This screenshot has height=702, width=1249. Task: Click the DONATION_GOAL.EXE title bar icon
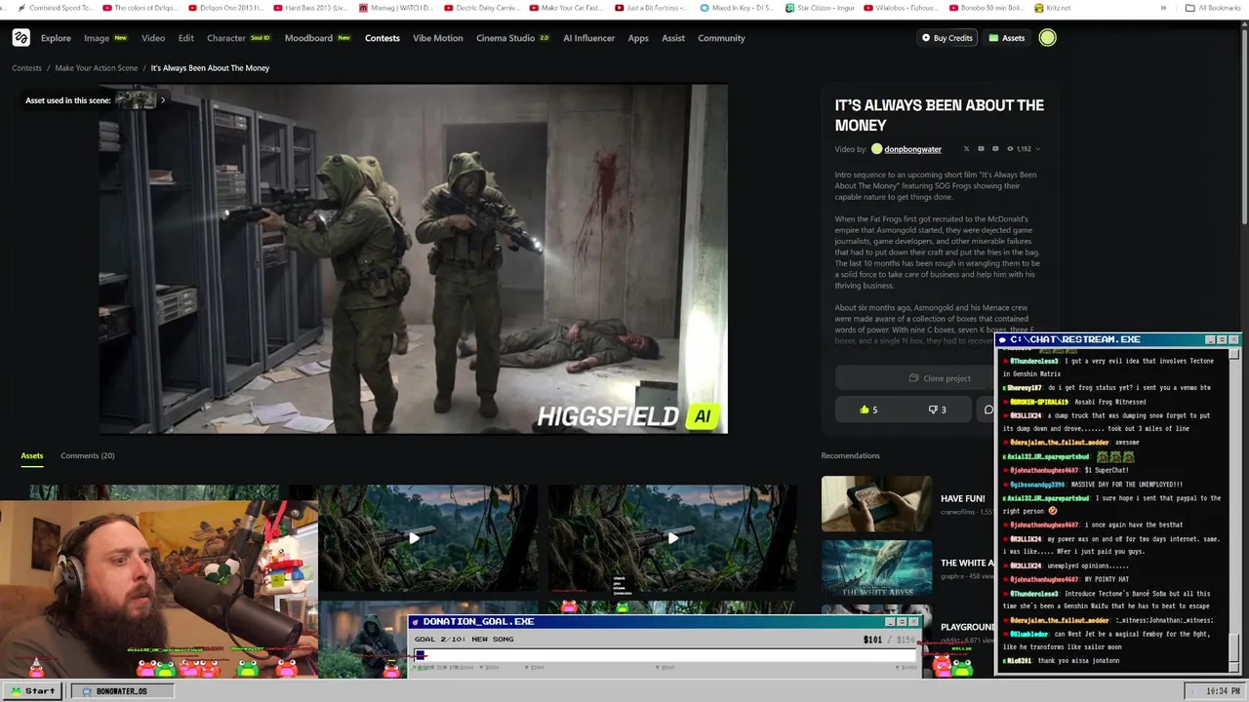click(x=416, y=621)
